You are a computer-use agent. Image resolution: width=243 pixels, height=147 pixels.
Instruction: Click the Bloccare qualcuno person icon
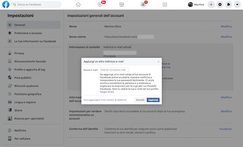click(10, 85)
